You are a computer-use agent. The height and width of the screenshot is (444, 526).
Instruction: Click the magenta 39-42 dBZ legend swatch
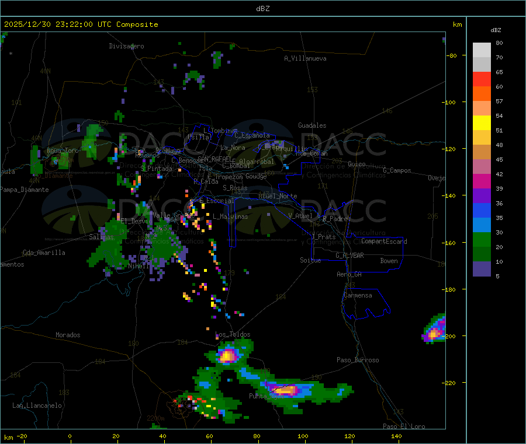pos(482,181)
